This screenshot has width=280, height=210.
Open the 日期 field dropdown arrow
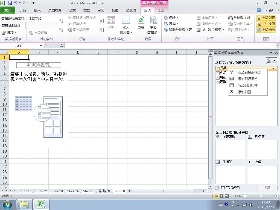coord(273,68)
